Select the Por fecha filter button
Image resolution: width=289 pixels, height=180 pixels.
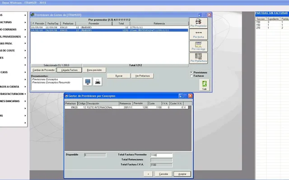(x=198, y=35)
